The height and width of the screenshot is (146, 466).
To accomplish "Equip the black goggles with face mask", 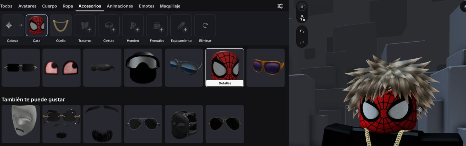I will click(143, 68).
